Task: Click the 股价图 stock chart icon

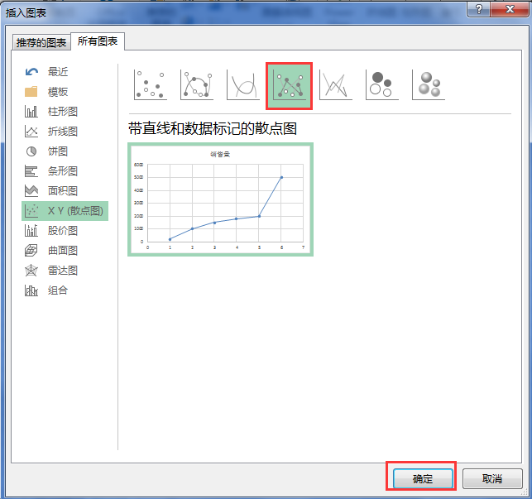Action: click(31, 231)
